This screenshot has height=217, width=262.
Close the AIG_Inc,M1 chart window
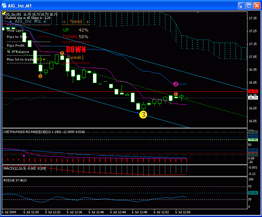(x=257, y=5)
